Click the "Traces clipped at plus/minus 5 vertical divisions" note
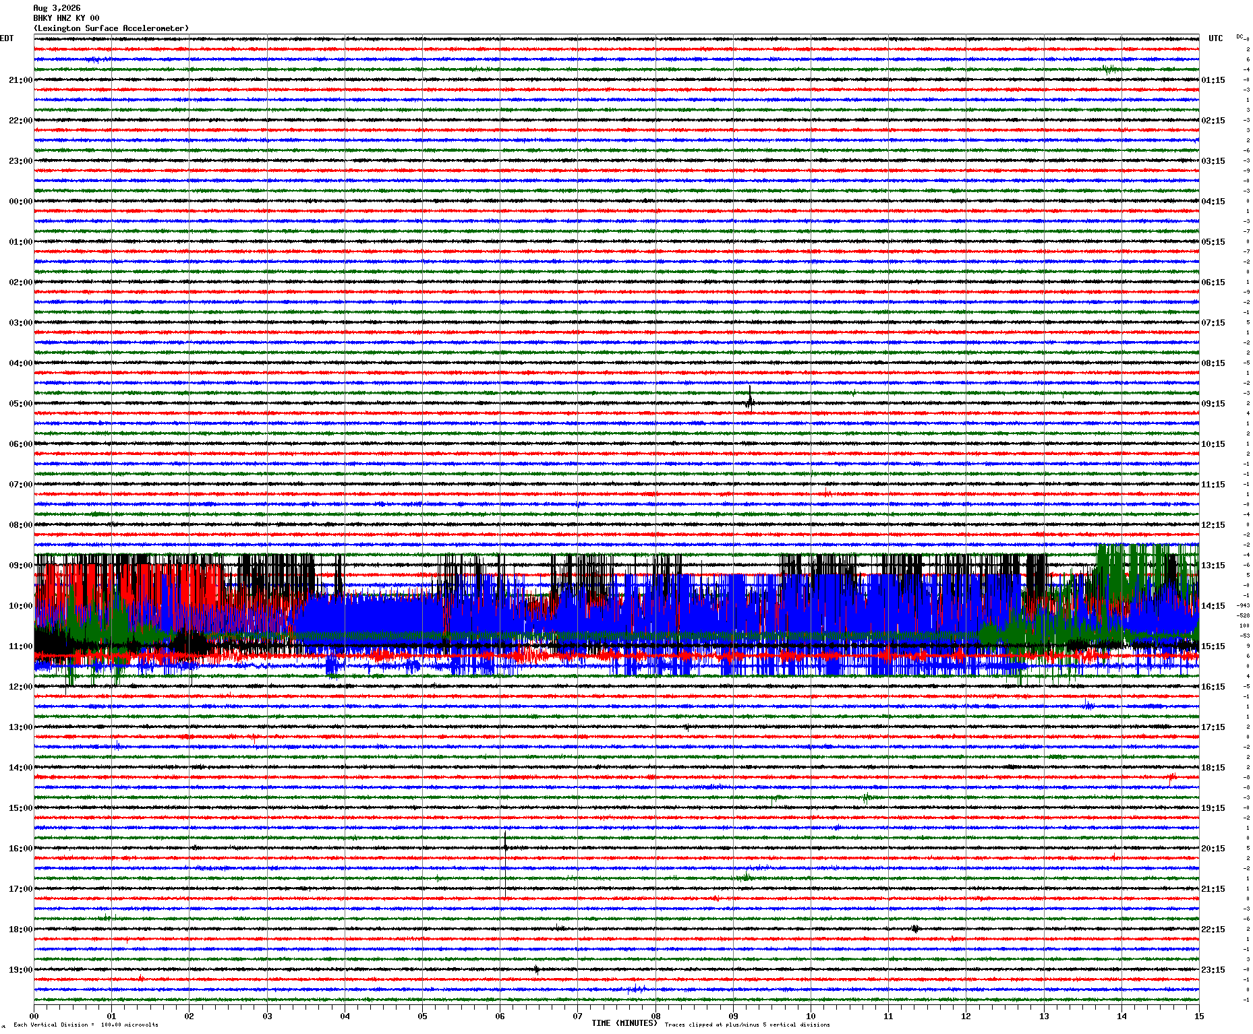 click(747, 1025)
